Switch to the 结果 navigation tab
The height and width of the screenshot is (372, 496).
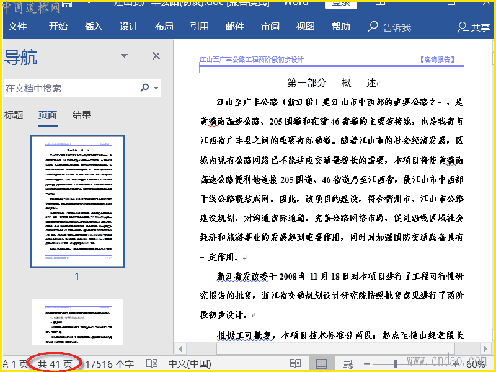coord(82,115)
